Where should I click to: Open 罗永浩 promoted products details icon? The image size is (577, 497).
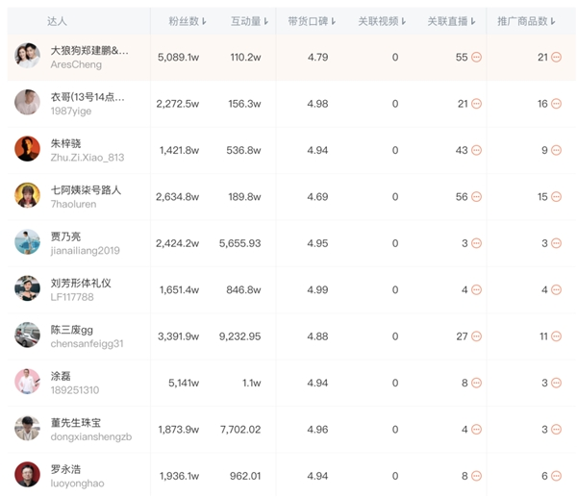pyautogui.click(x=556, y=476)
